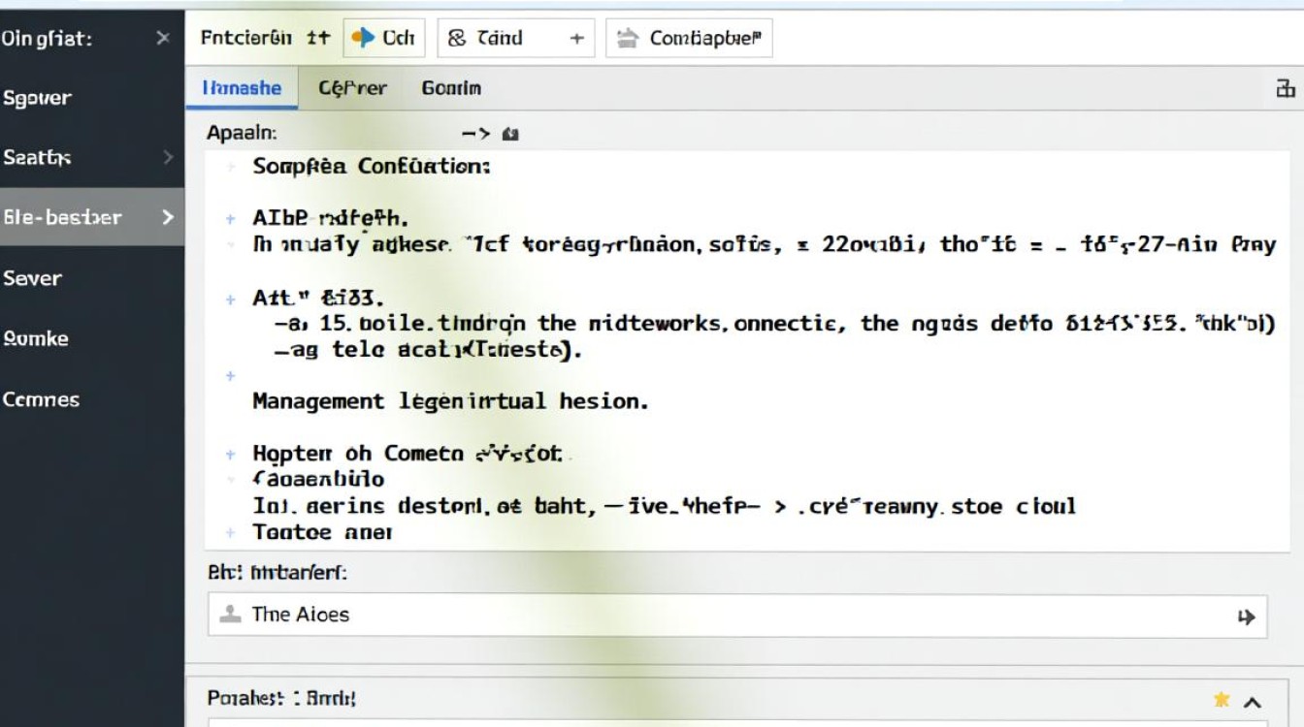This screenshot has height=727, width=1304.
Task: Click the yellow star icon in Porahest panel
Action: [x=1222, y=700]
